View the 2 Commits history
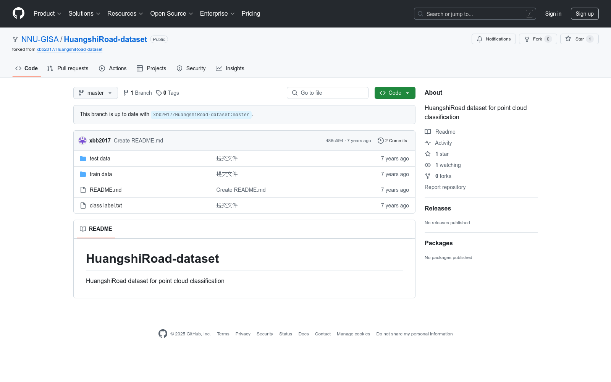 392,141
